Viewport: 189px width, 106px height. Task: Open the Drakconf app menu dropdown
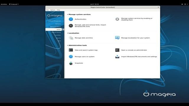pos(14,4)
